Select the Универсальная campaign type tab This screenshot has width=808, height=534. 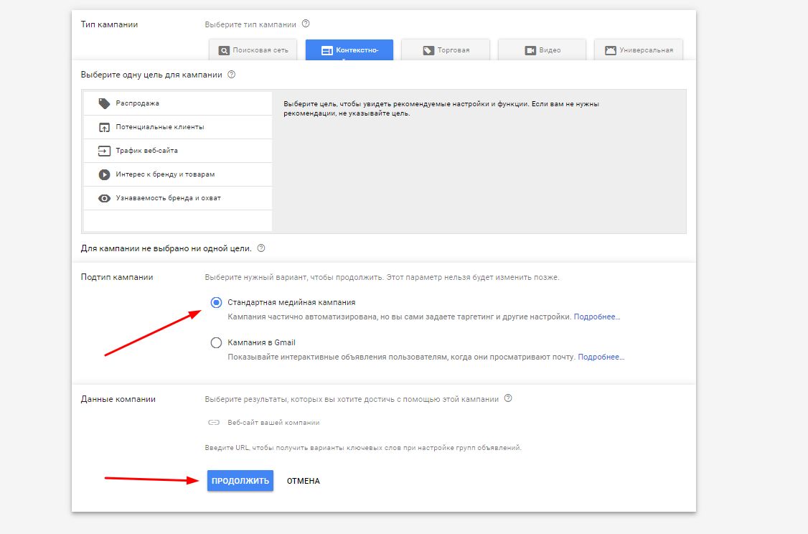coord(639,50)
